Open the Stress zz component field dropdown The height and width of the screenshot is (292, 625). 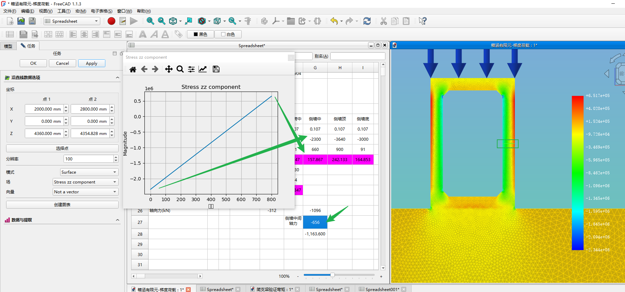(85, 182)
